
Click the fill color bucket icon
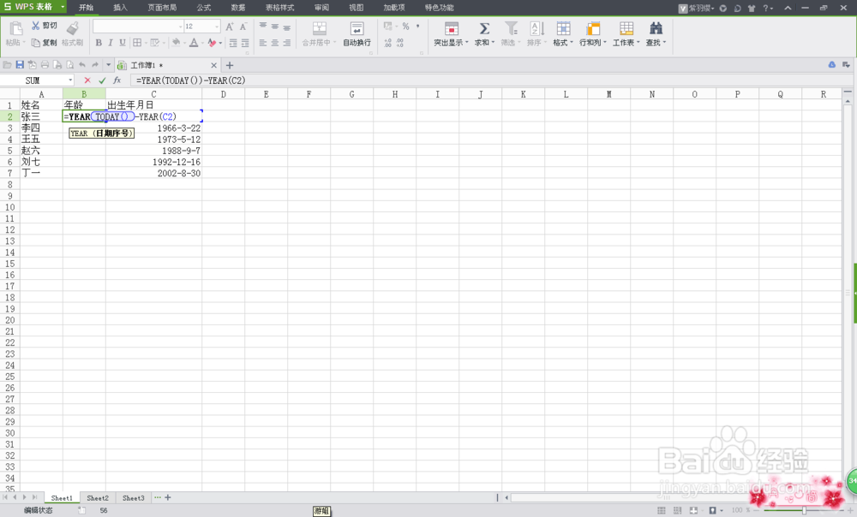176,43
